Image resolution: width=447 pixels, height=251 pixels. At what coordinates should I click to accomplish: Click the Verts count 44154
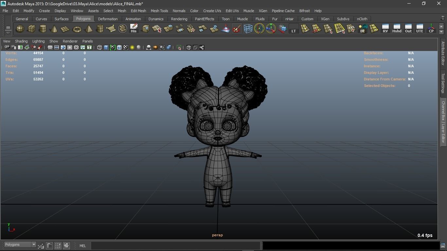pyautogui.click(x=38, y=53)
